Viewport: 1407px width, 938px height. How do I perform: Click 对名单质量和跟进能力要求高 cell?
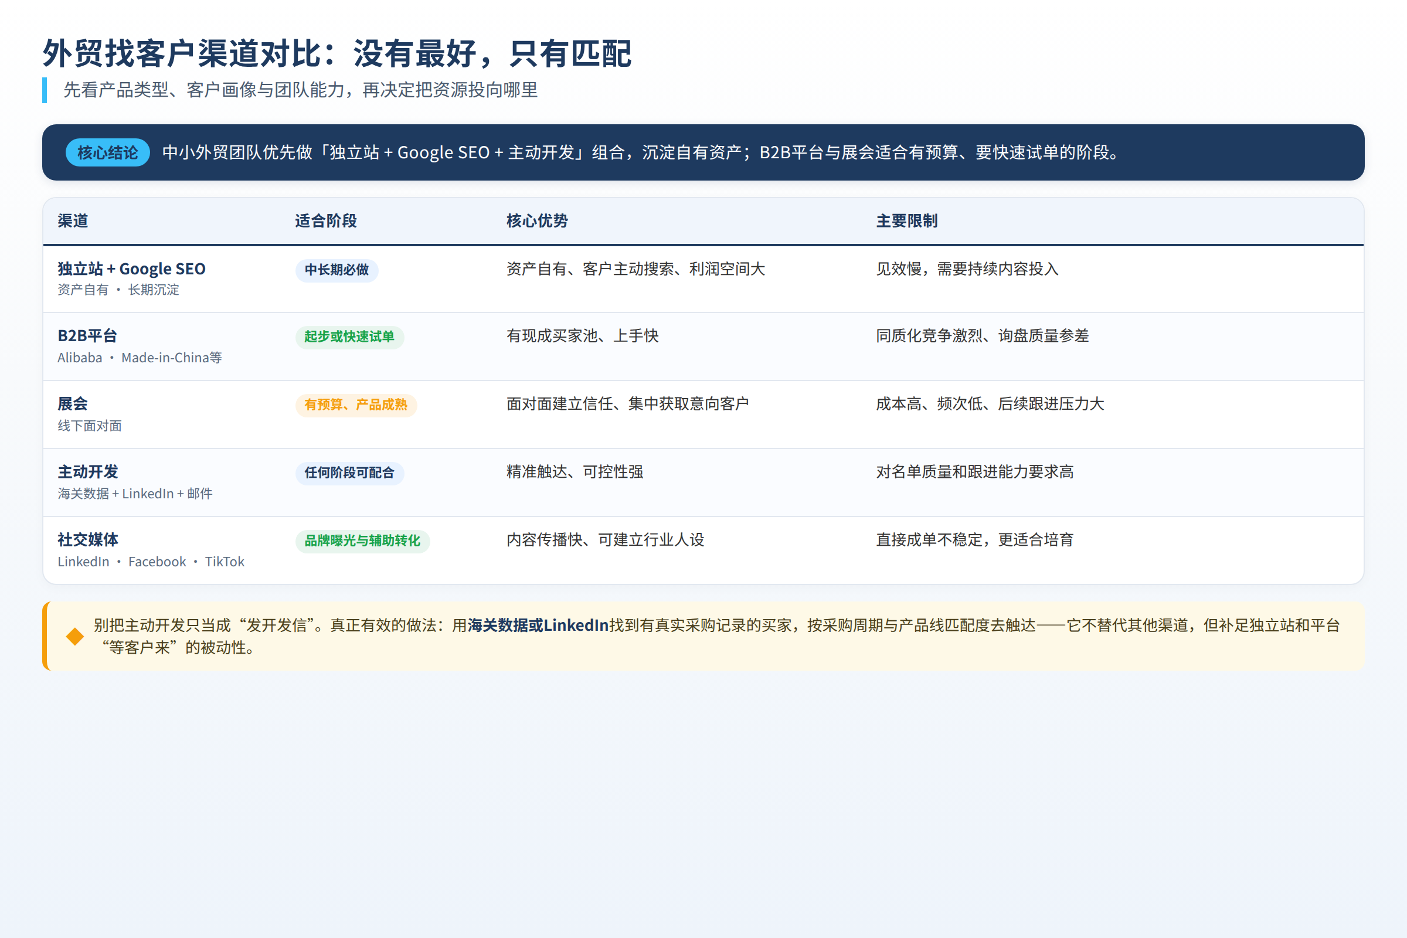click(975, 472)
